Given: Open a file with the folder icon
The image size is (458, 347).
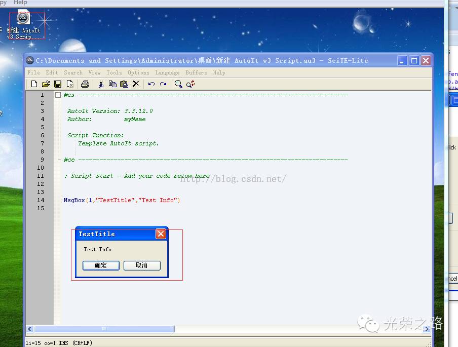Looking at the screenshot, I should coord(46,84).
